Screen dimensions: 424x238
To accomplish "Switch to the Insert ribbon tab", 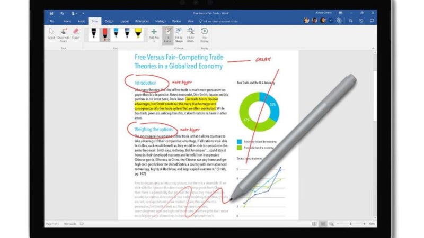I will coord(82,21).
